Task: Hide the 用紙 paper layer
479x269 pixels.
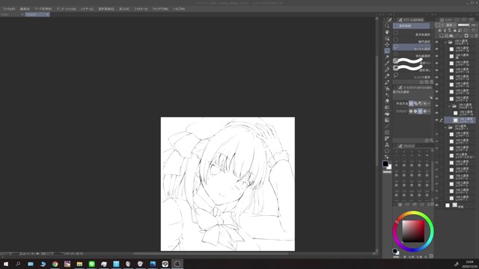Action: click(437, 205)
